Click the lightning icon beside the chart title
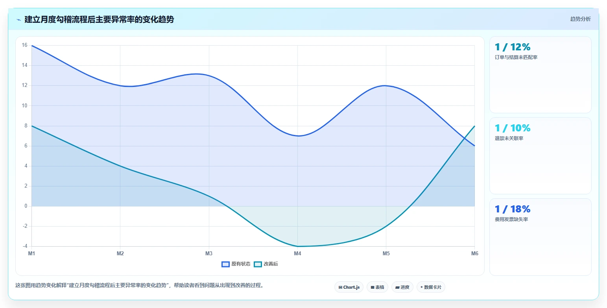Viewport: 607px width, 308px height. click(x=18, y=20)
